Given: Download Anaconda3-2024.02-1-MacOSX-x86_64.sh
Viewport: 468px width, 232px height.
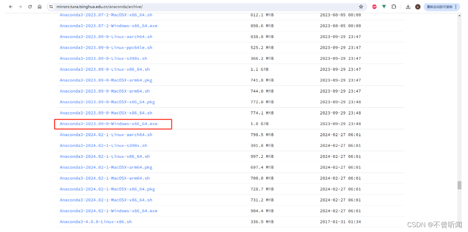Looking at the screenshot, I should point(106,200).
